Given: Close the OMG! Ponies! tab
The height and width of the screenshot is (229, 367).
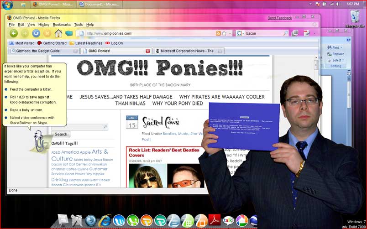Looking at the screenshot, I should [x=148, y=51].
